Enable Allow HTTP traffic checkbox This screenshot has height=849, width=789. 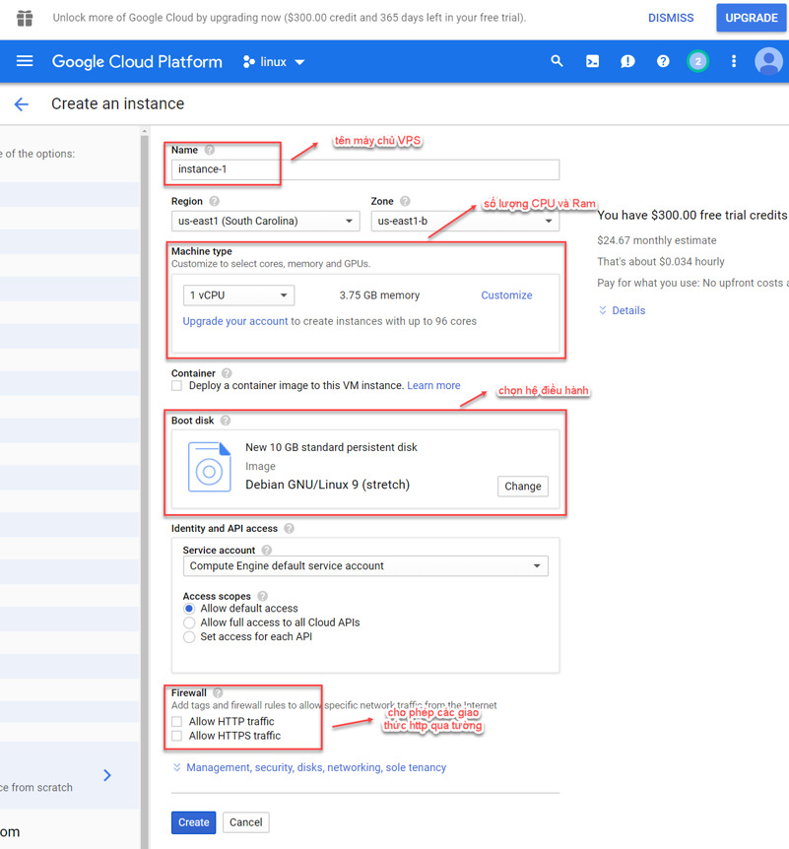176,721
